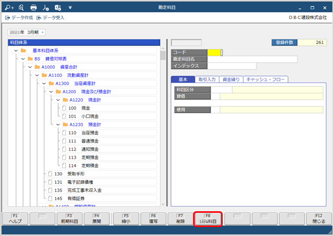Collapse the 基本科目体系 tree node
Viewport: 334px width, 236px height.
(16, 51)
